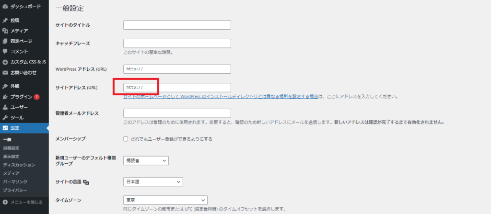
Task: Enable the anyone-can-register membership checkbox
Action: tap(126, 139)
